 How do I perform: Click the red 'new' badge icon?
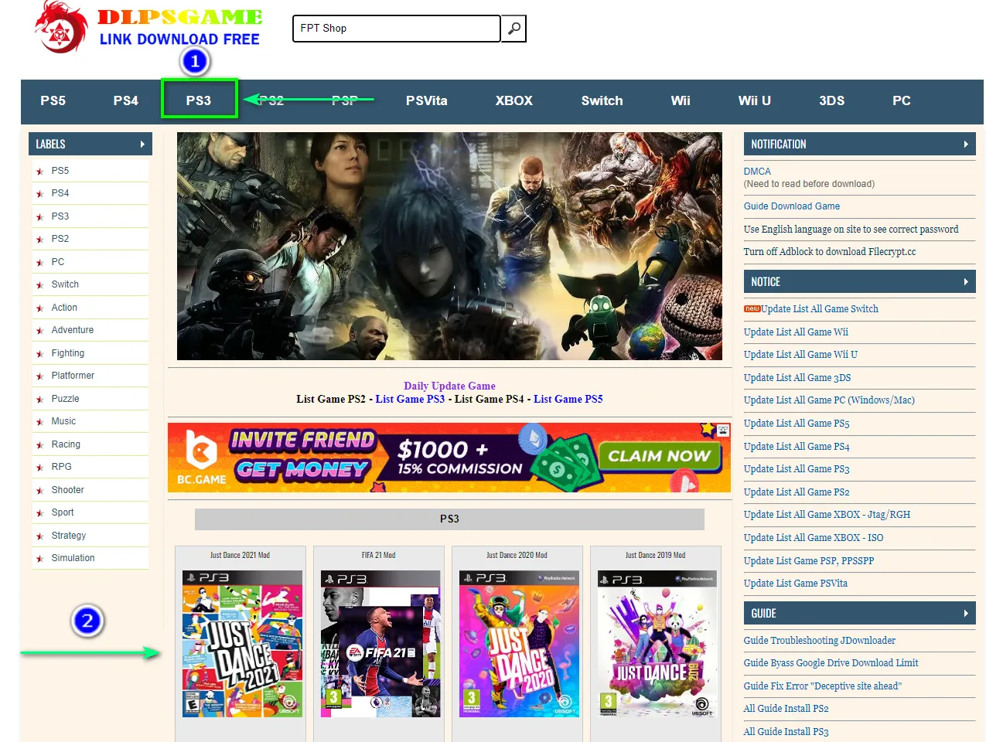[752, 309]
